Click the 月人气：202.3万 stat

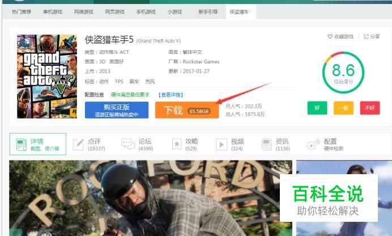click(x=244, y=106)
